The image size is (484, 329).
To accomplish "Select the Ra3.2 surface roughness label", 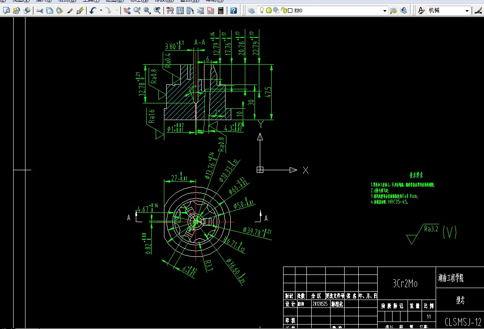I will click(431, 229).
